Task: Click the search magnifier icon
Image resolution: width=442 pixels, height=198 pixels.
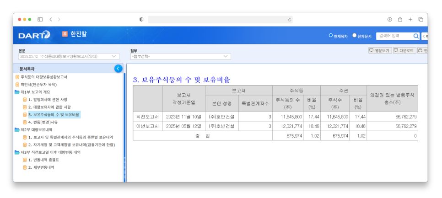Action: (416, 36)
